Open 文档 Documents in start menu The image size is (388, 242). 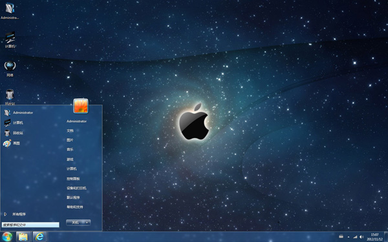coord(70,130)
